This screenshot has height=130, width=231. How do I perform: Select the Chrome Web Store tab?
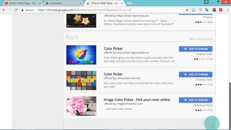coord(104,3)
